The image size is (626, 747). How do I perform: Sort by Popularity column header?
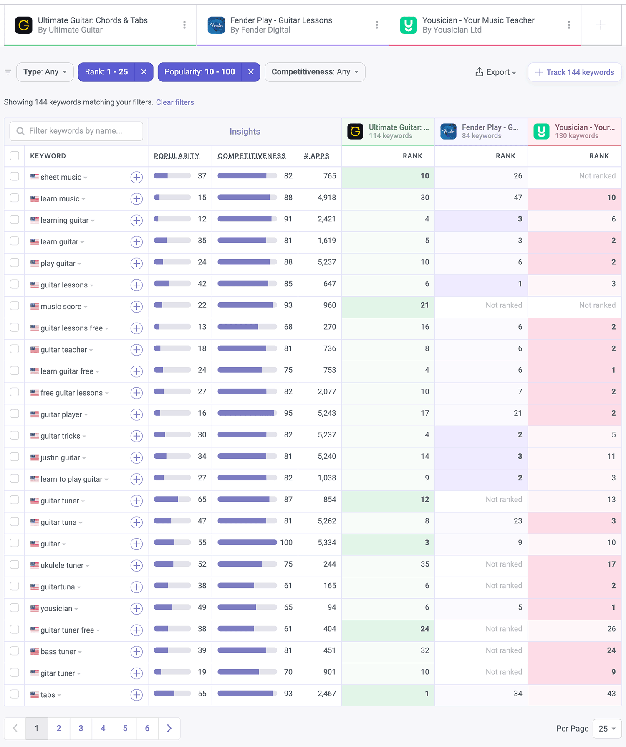coord(177,156)
